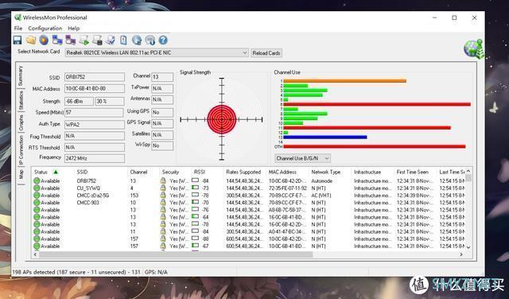Click the red target toolbar icon
509x299 pixels.
(44, 41)
